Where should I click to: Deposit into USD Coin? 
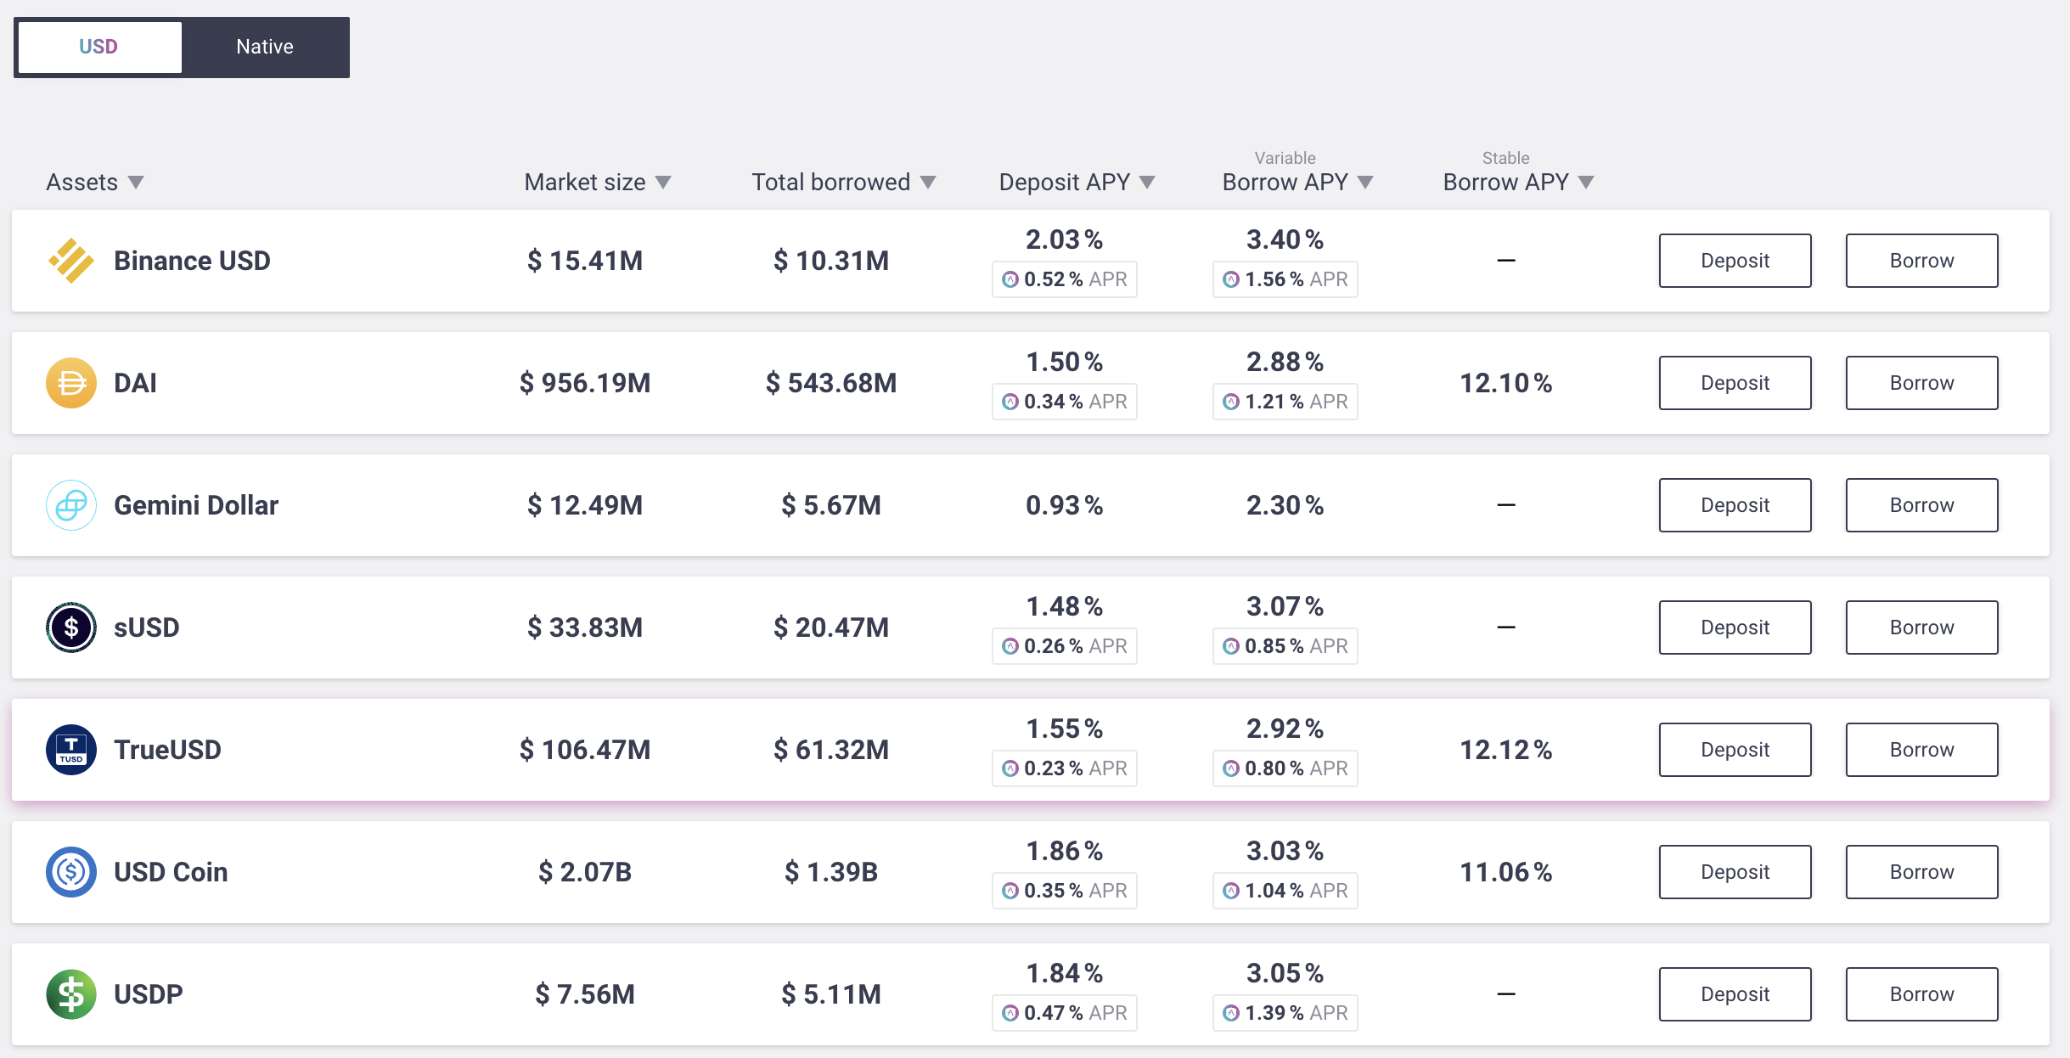point(1735,872)
